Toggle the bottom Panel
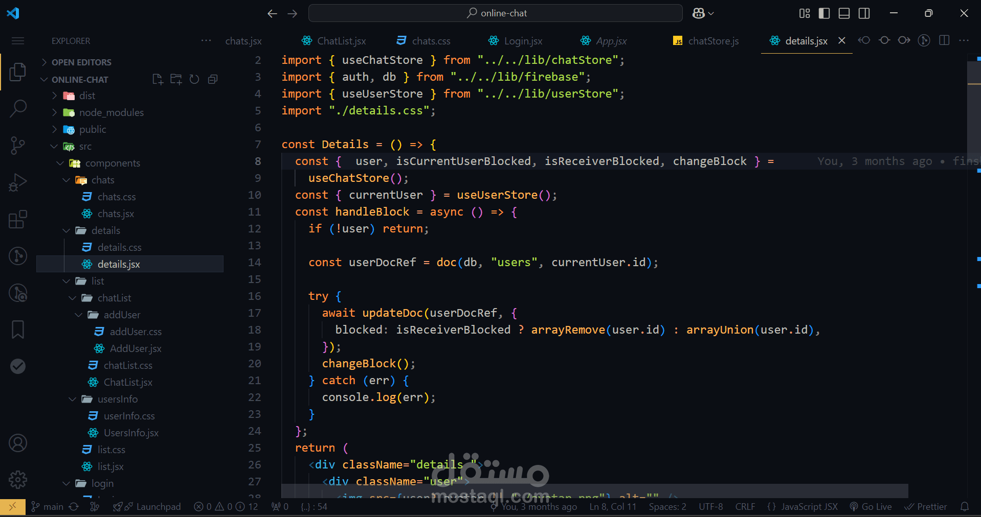The width and height of the screenshot is (981, 517). (844, 13)
